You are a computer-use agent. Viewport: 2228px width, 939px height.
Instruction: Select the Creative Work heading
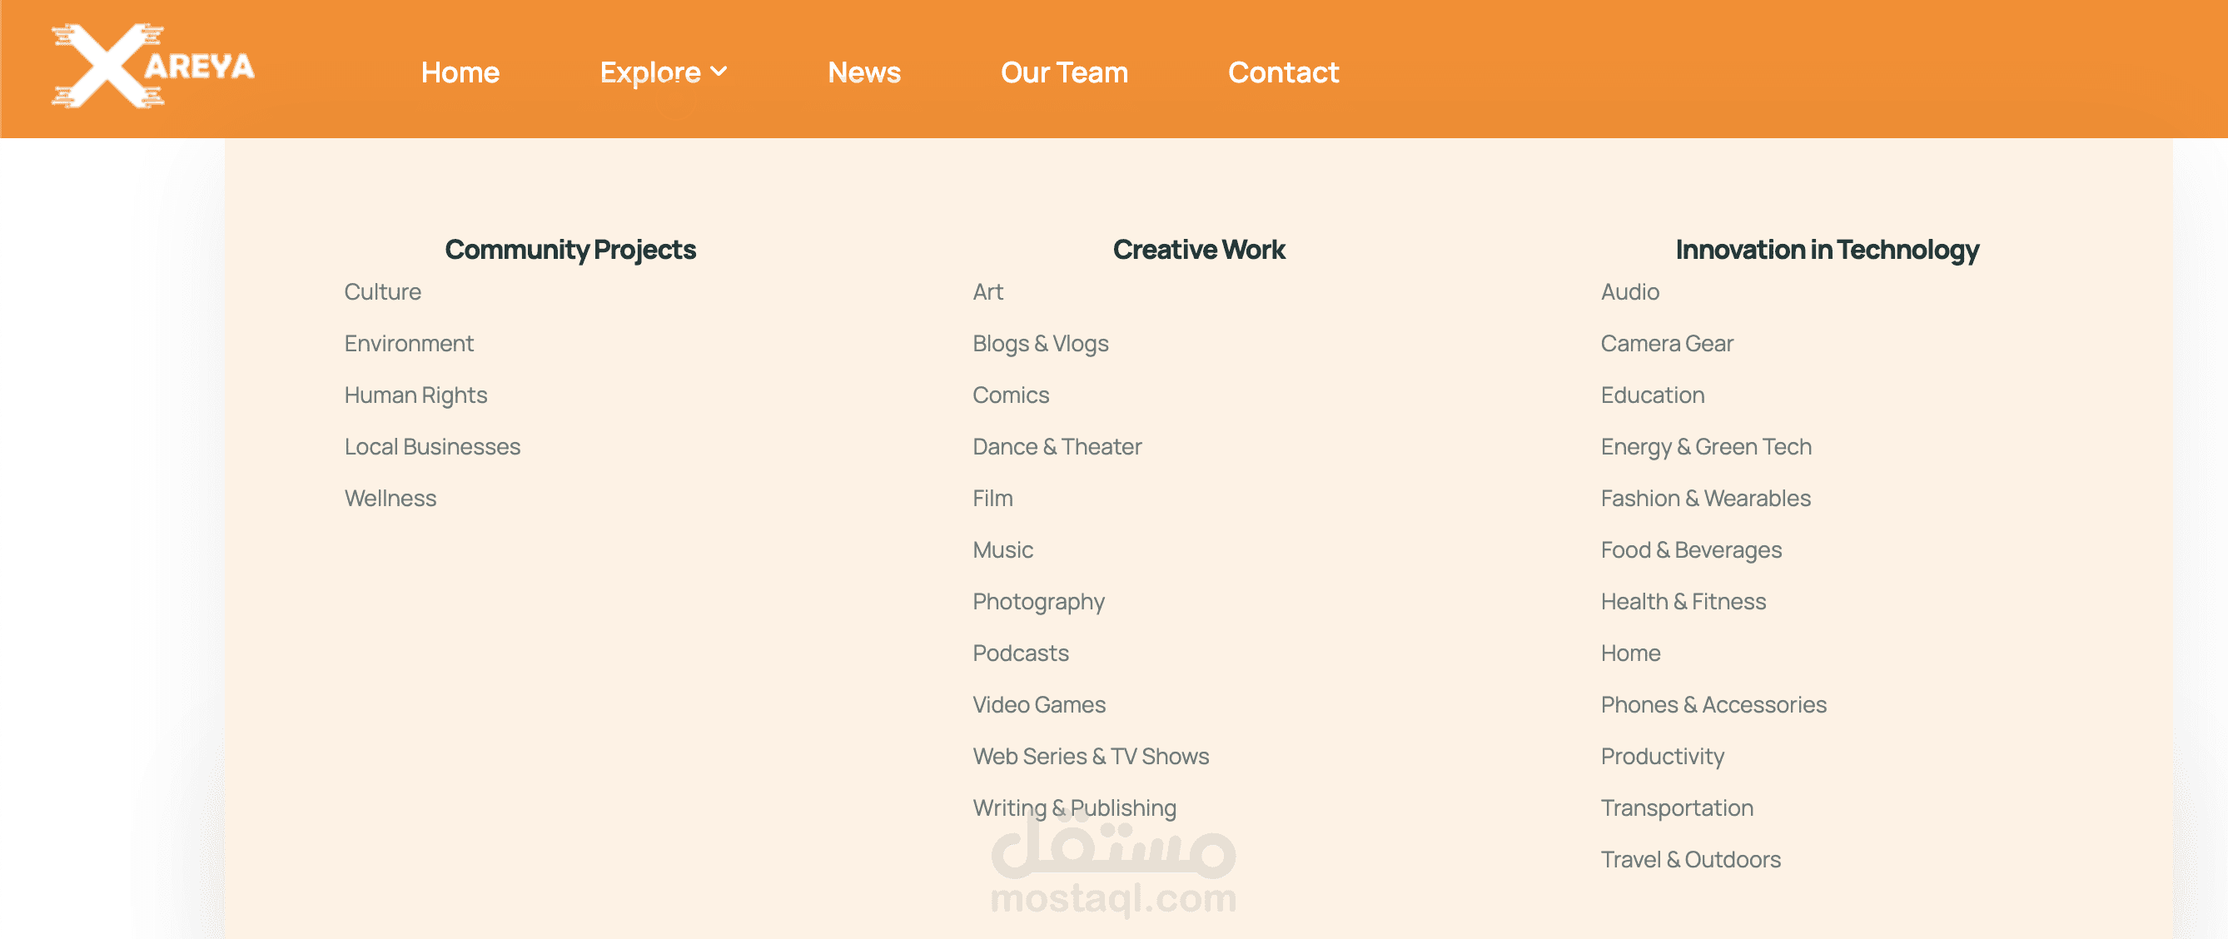[1199, 249]
